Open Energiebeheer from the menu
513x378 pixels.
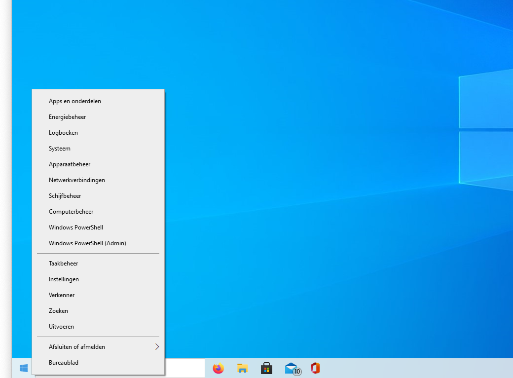coord(67,117)
